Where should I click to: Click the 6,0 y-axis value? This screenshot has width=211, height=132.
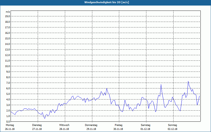pos(8,88)
